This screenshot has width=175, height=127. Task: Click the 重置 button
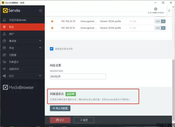pos(84,120)
